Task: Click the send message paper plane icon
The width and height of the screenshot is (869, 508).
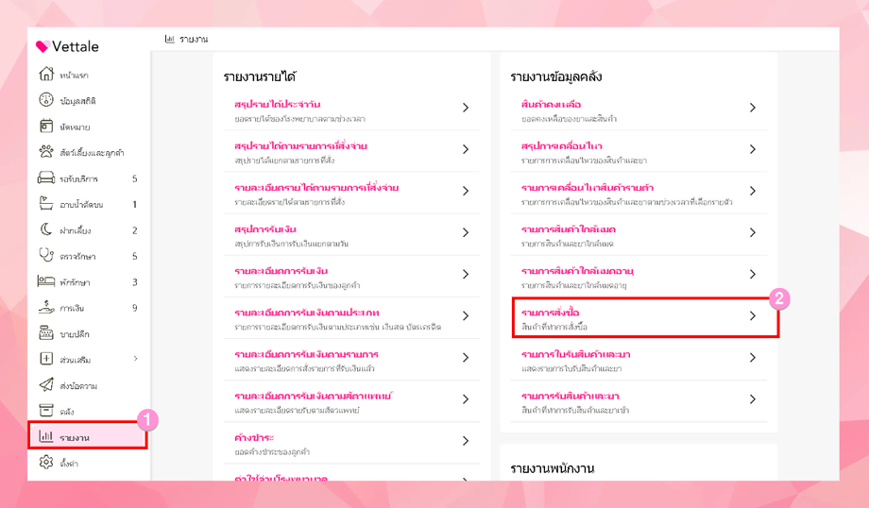Action: 46,385
